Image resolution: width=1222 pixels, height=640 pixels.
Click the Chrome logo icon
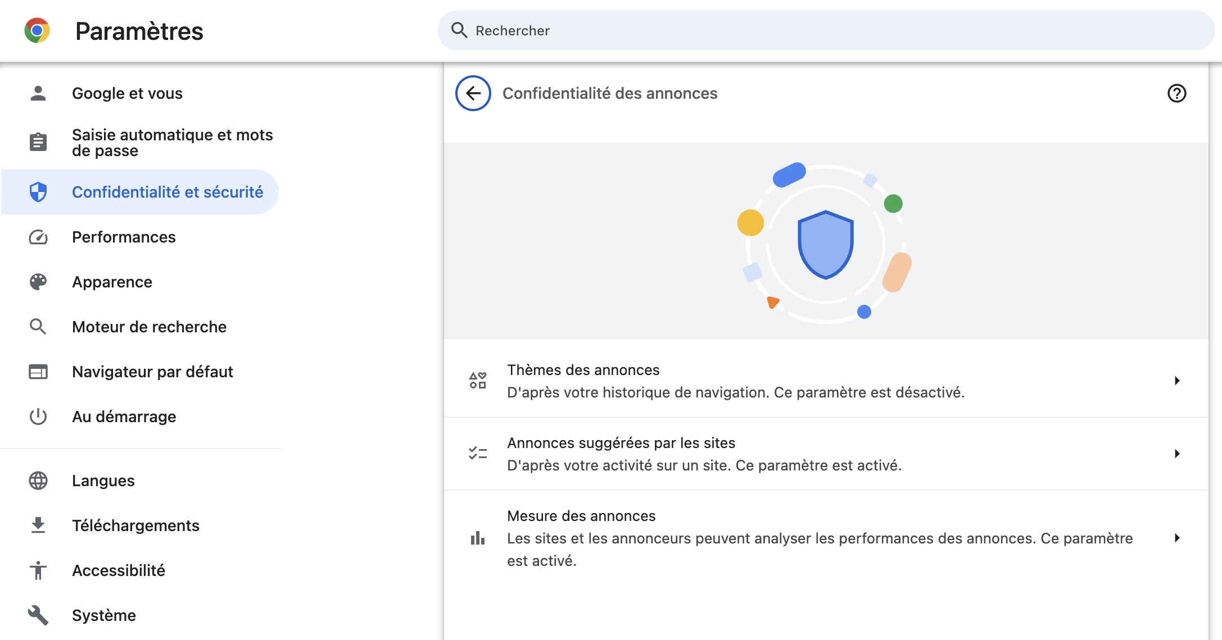[37, 31]
